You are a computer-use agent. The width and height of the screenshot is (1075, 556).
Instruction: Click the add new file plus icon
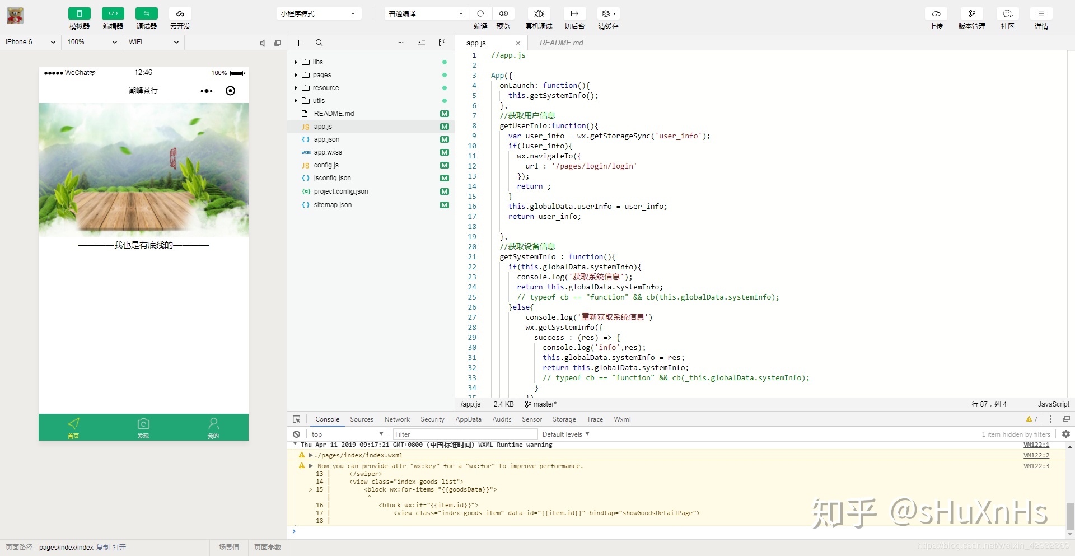[x=298, y=43]
